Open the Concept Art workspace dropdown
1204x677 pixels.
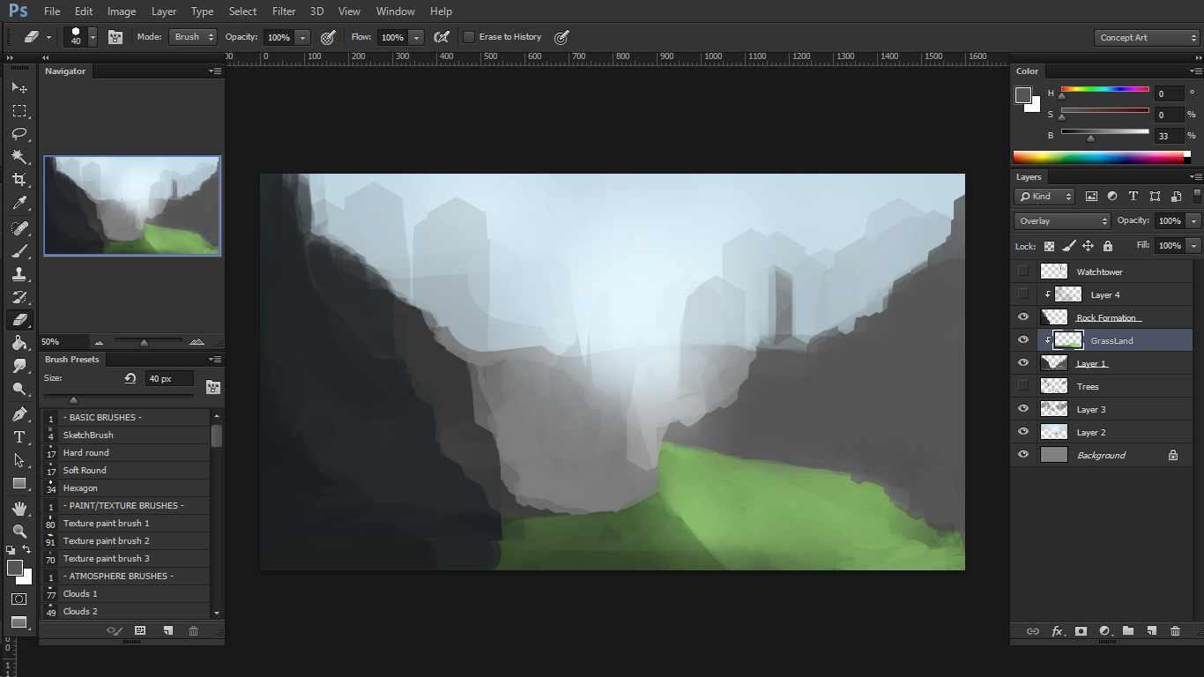pos(1148,38)
